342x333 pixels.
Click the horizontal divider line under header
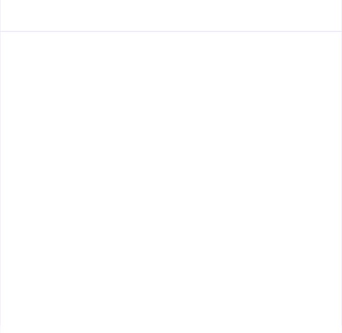point(171,31)
